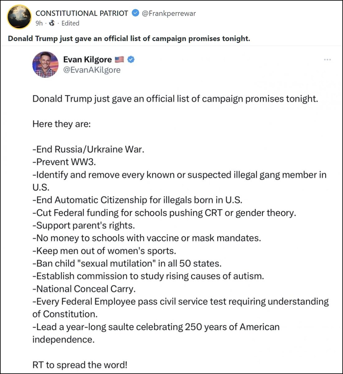View edit history via Edited label
This screenshot has width=343, height=374.
[x=70, y=23]
